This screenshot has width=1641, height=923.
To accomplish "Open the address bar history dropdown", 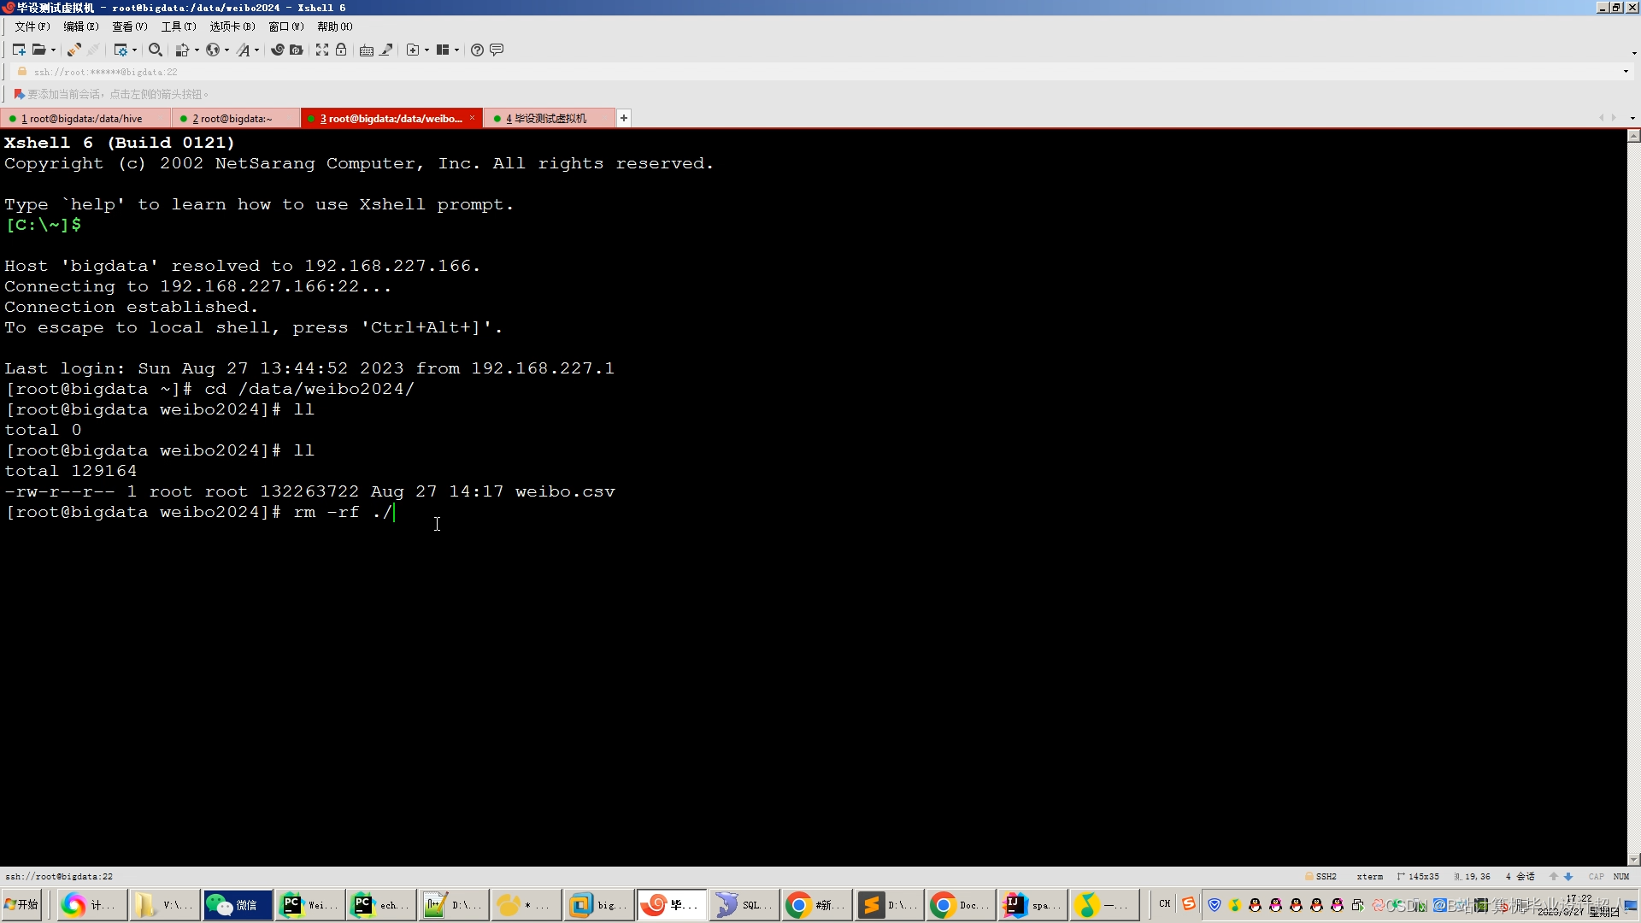I will pos(1626,72).
